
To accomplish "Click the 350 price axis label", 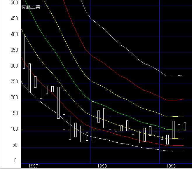I will (x=14, y=50).
